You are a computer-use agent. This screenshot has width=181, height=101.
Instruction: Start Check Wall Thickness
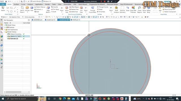point(133,10)
